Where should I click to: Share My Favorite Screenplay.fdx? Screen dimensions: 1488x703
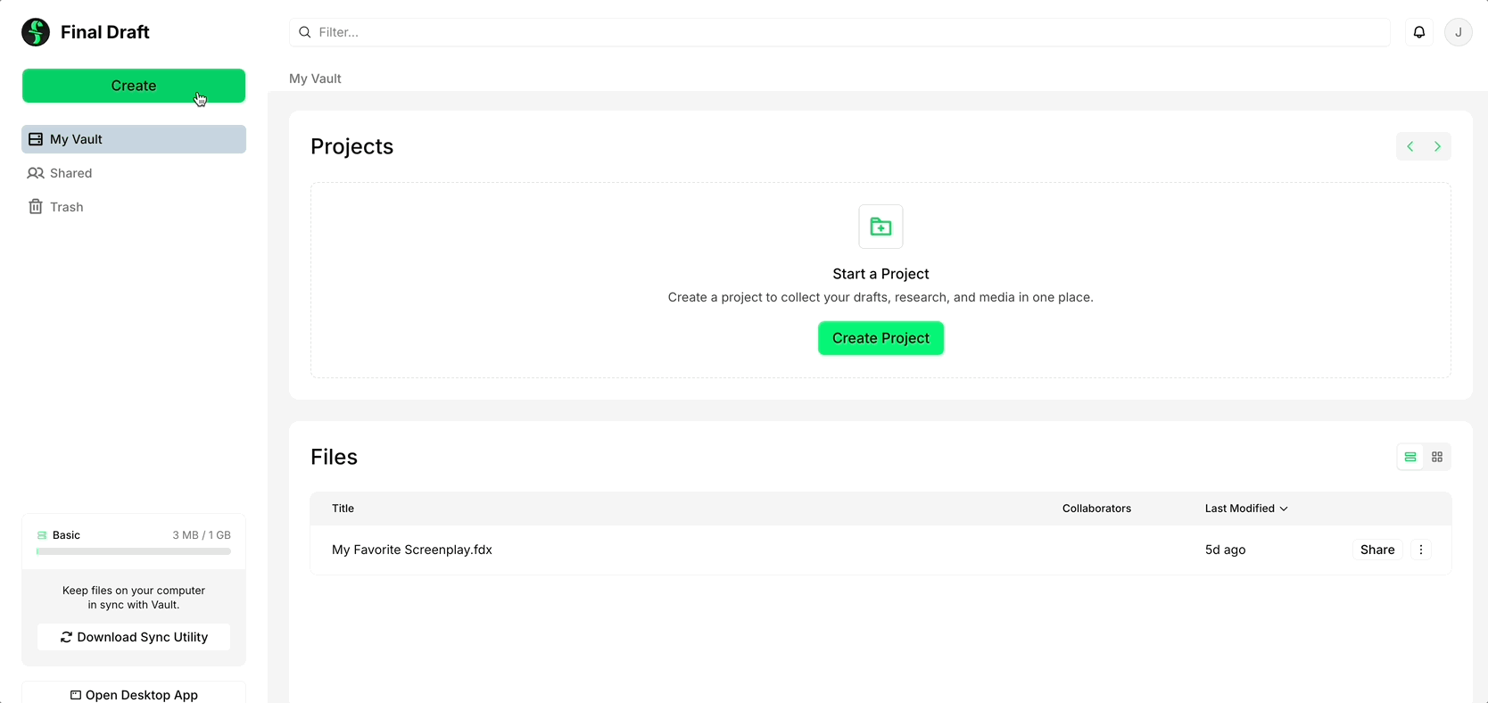click(x=1376, y=550)
